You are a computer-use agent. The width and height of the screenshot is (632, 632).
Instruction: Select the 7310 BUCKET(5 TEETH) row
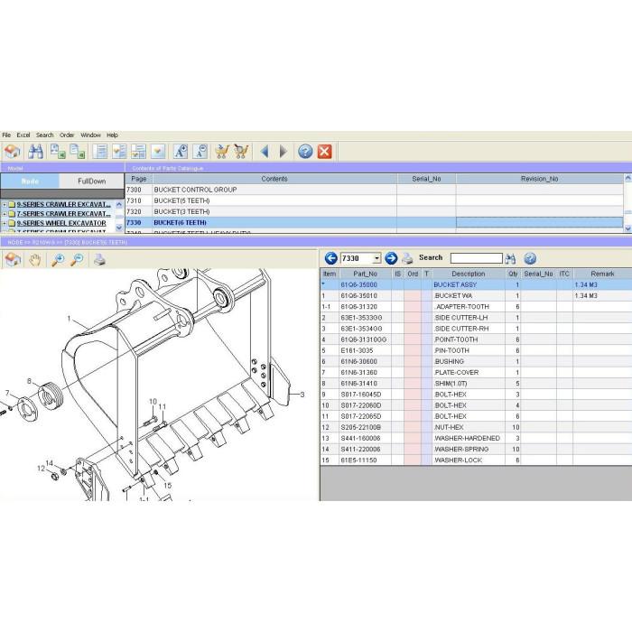(x=374, y=200)
